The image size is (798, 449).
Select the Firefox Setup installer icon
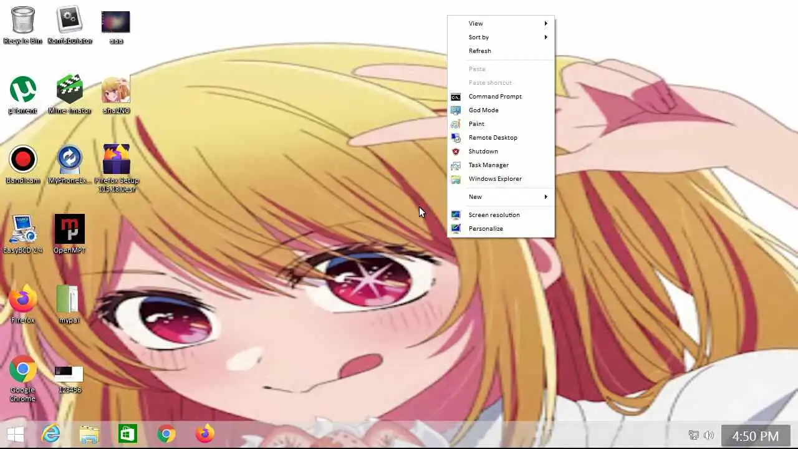(x=117, y=168)
